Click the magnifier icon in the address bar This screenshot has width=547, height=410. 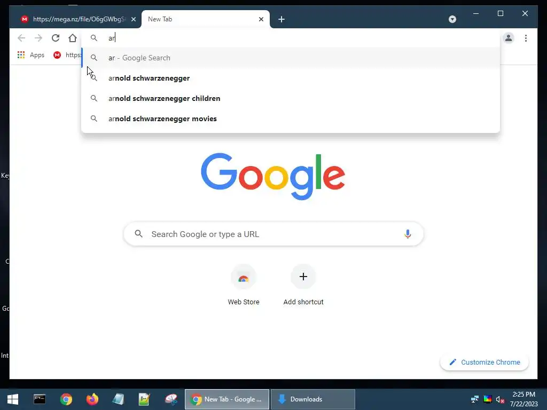tap(94, 38)
